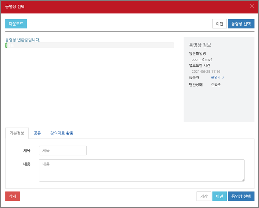
Task: Confirm with 동영상 선택 button beside 저장
Action: pyautogui.click(x=241, y=196)
